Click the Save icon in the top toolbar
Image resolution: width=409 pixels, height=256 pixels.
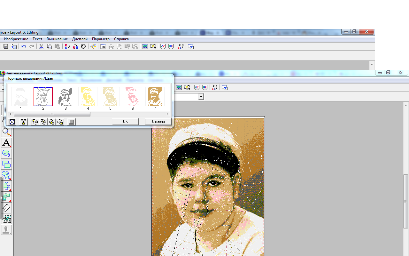6,46
